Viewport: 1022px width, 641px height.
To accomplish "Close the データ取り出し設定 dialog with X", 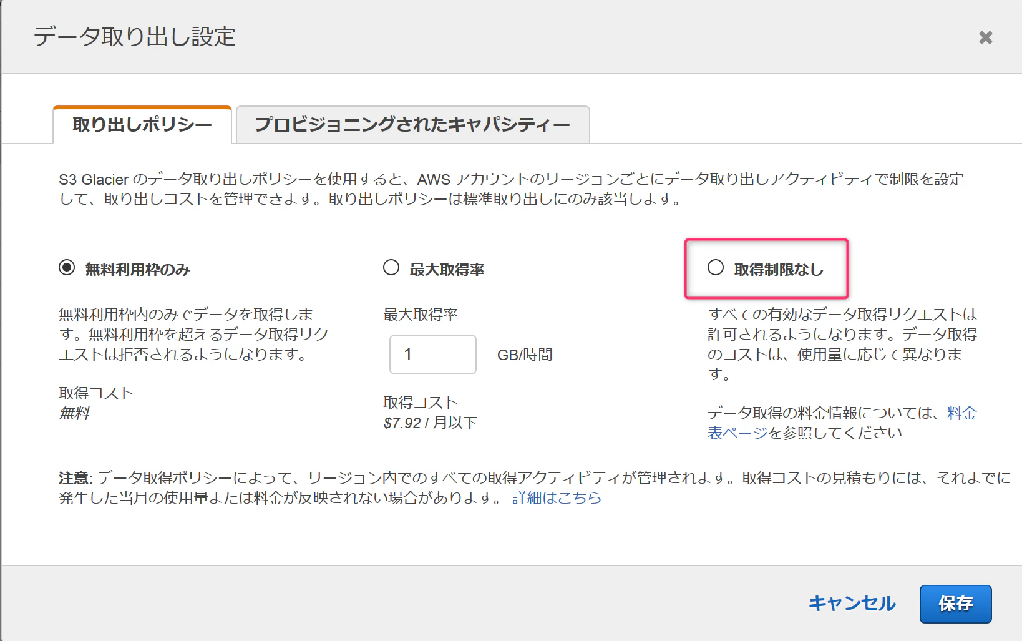I will (x=986, y=37).
